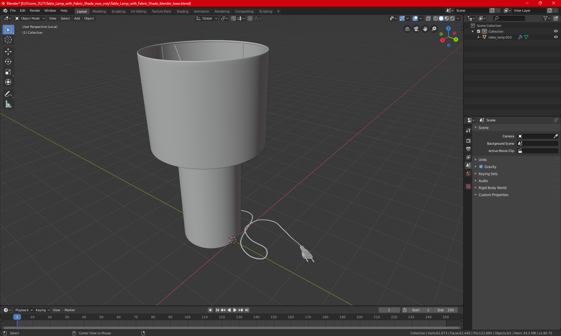The width and height of the screenshot is (561, 336).
Task: Click the Blender logo menu icon
Action: coord(5,10)
